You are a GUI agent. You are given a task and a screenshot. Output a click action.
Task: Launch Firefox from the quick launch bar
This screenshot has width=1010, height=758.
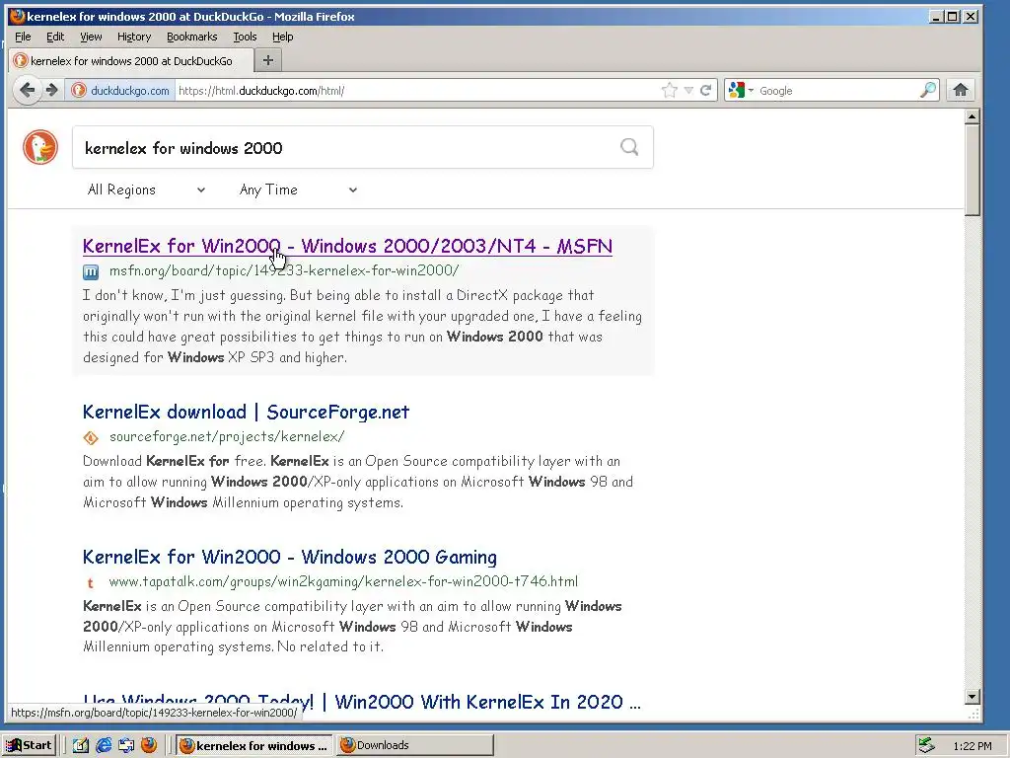click(x=149, y=745)
